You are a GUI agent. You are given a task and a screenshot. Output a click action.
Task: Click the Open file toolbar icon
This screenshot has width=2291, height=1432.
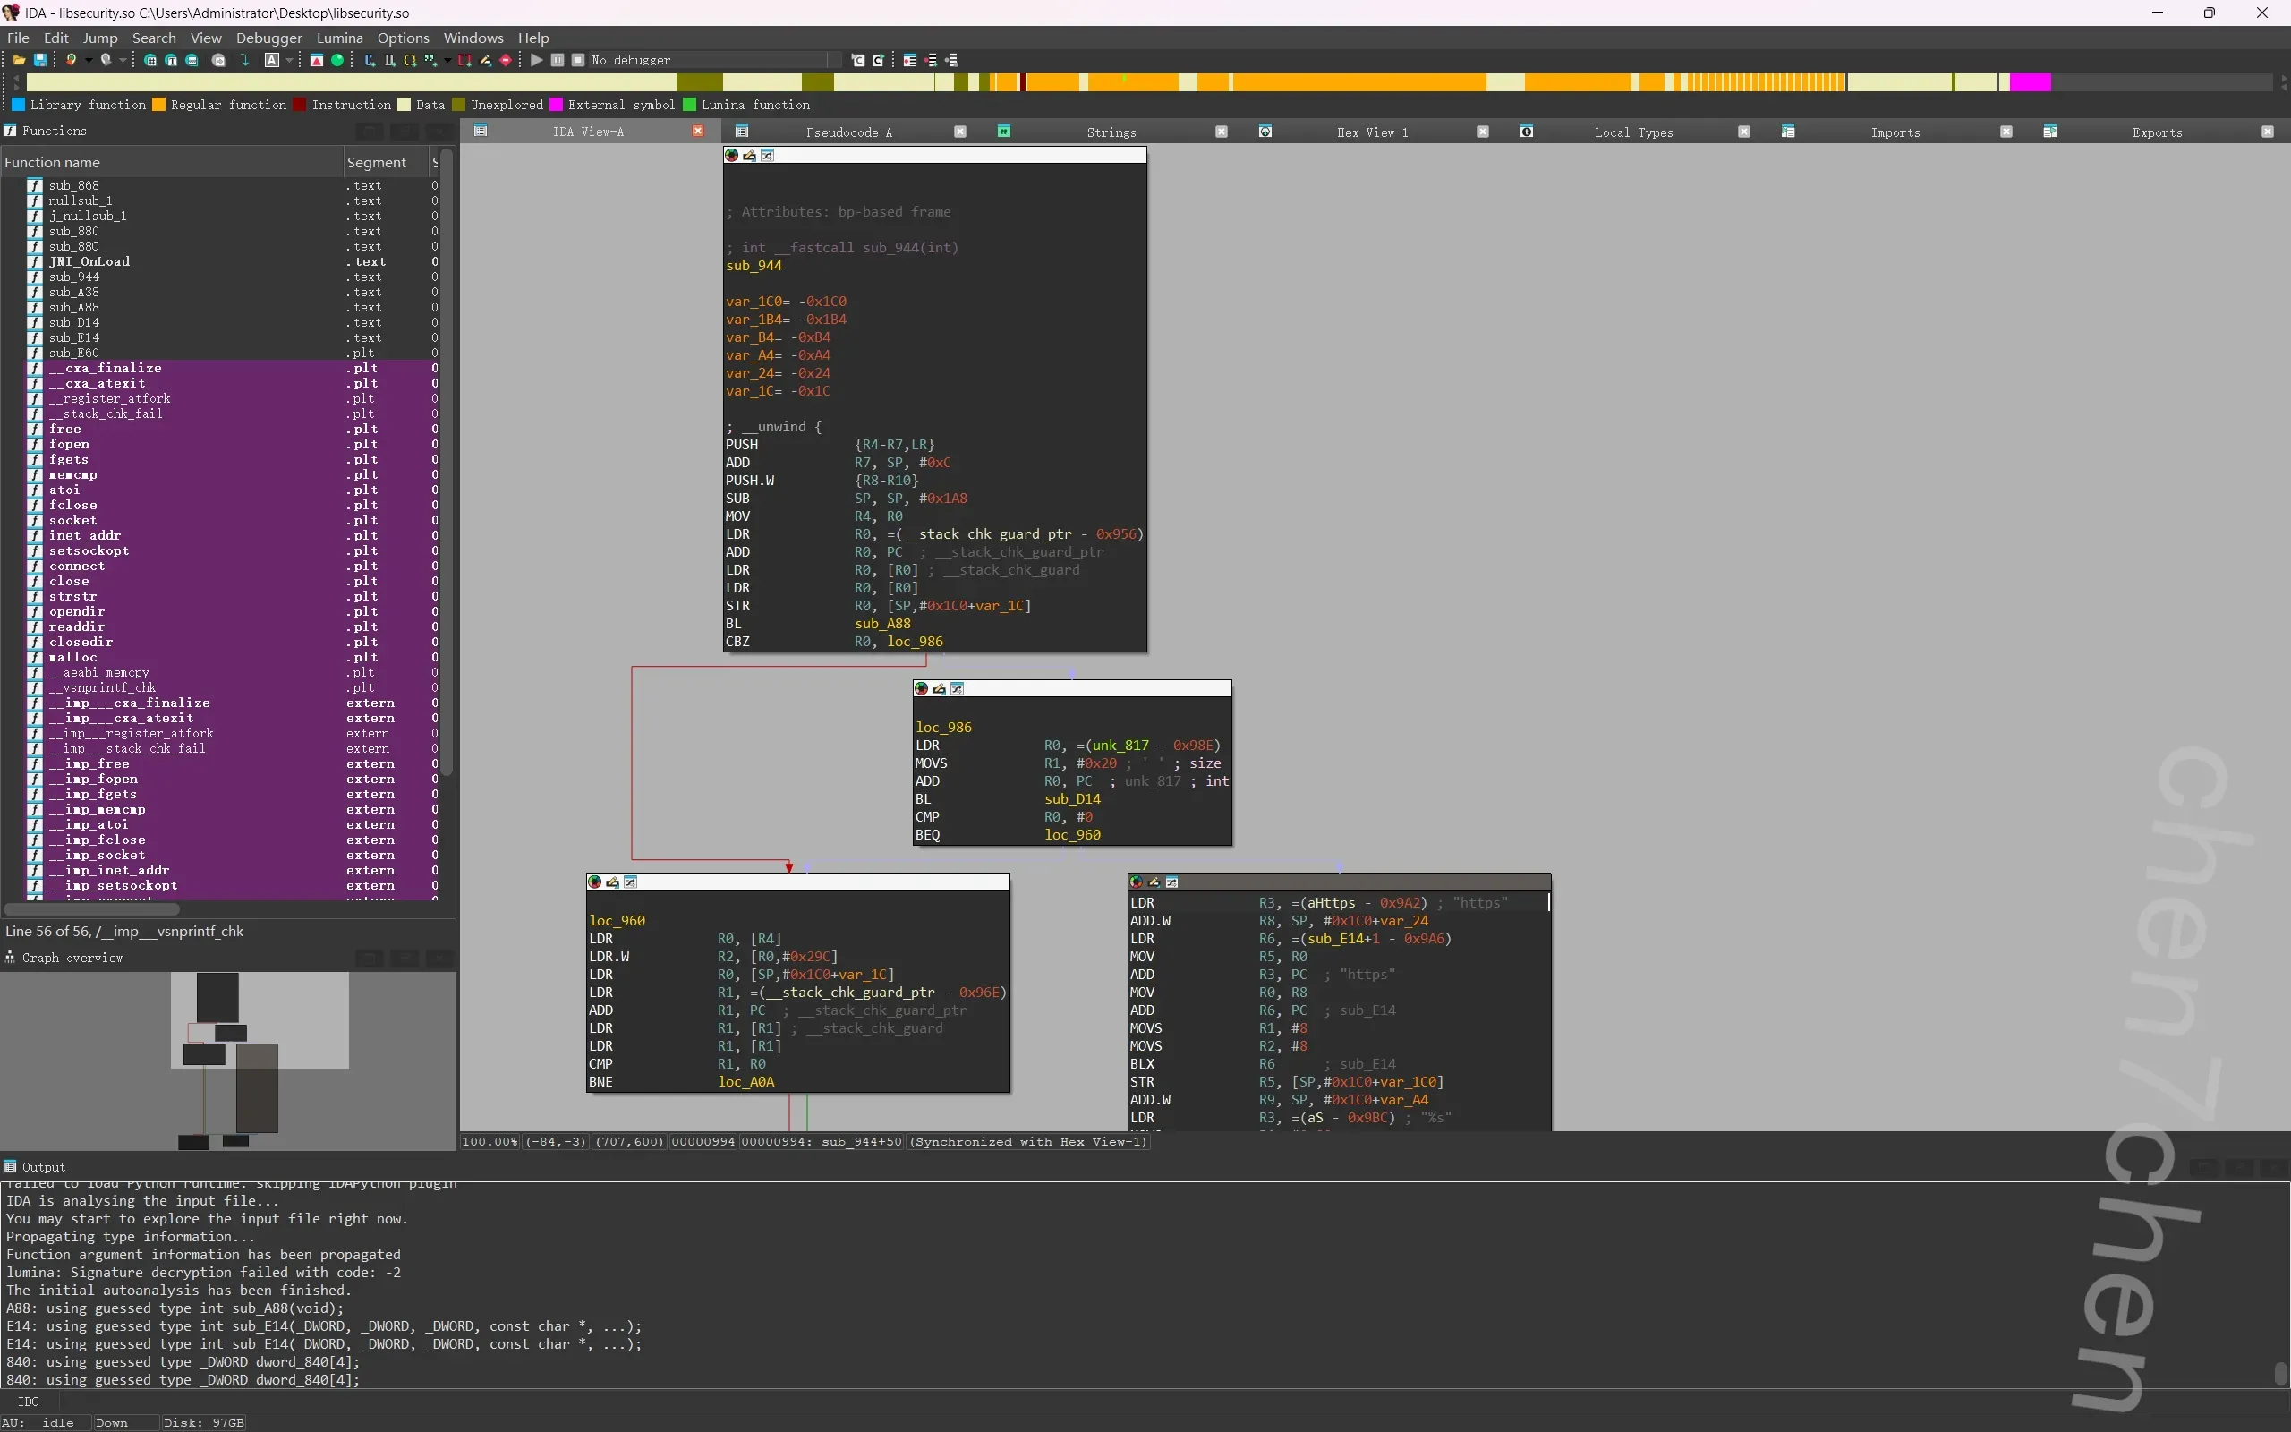(x=19, y=60)
